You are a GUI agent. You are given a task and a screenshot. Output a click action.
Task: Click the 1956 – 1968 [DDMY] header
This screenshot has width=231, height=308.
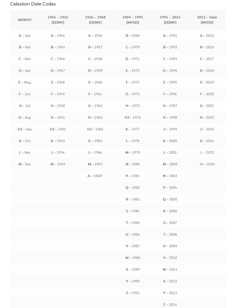click(95, 20)
